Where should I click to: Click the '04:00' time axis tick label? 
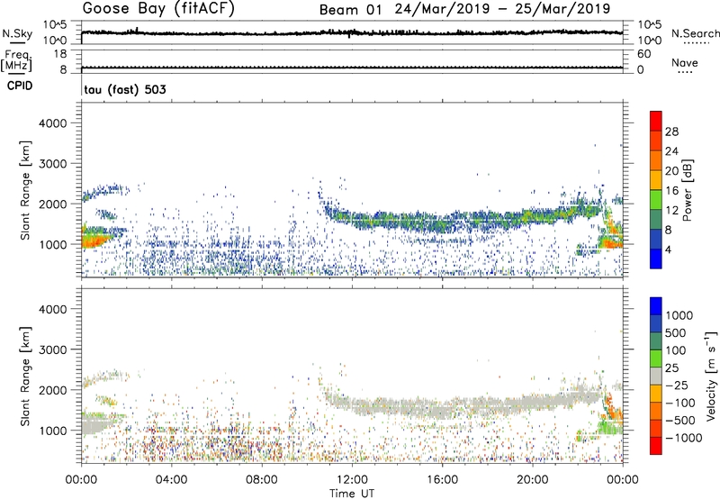coord(171,480)
